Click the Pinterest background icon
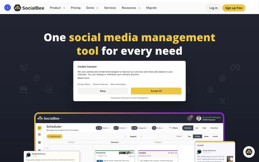 click(x=222, y=78)
